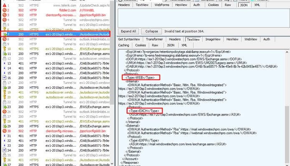Click the lock tunnel icon of session 35
Viewport: 290px width, 166px height.
[x=5, y=155]
